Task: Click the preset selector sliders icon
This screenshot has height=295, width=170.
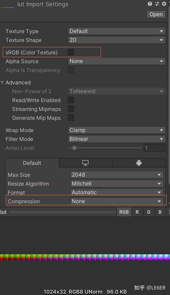Action: pos(157,4)
